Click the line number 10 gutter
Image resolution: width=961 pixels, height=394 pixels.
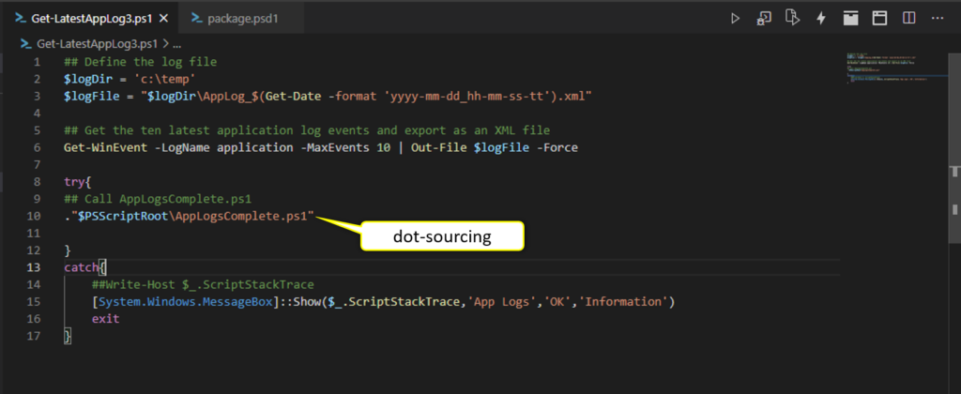point(36,216)
